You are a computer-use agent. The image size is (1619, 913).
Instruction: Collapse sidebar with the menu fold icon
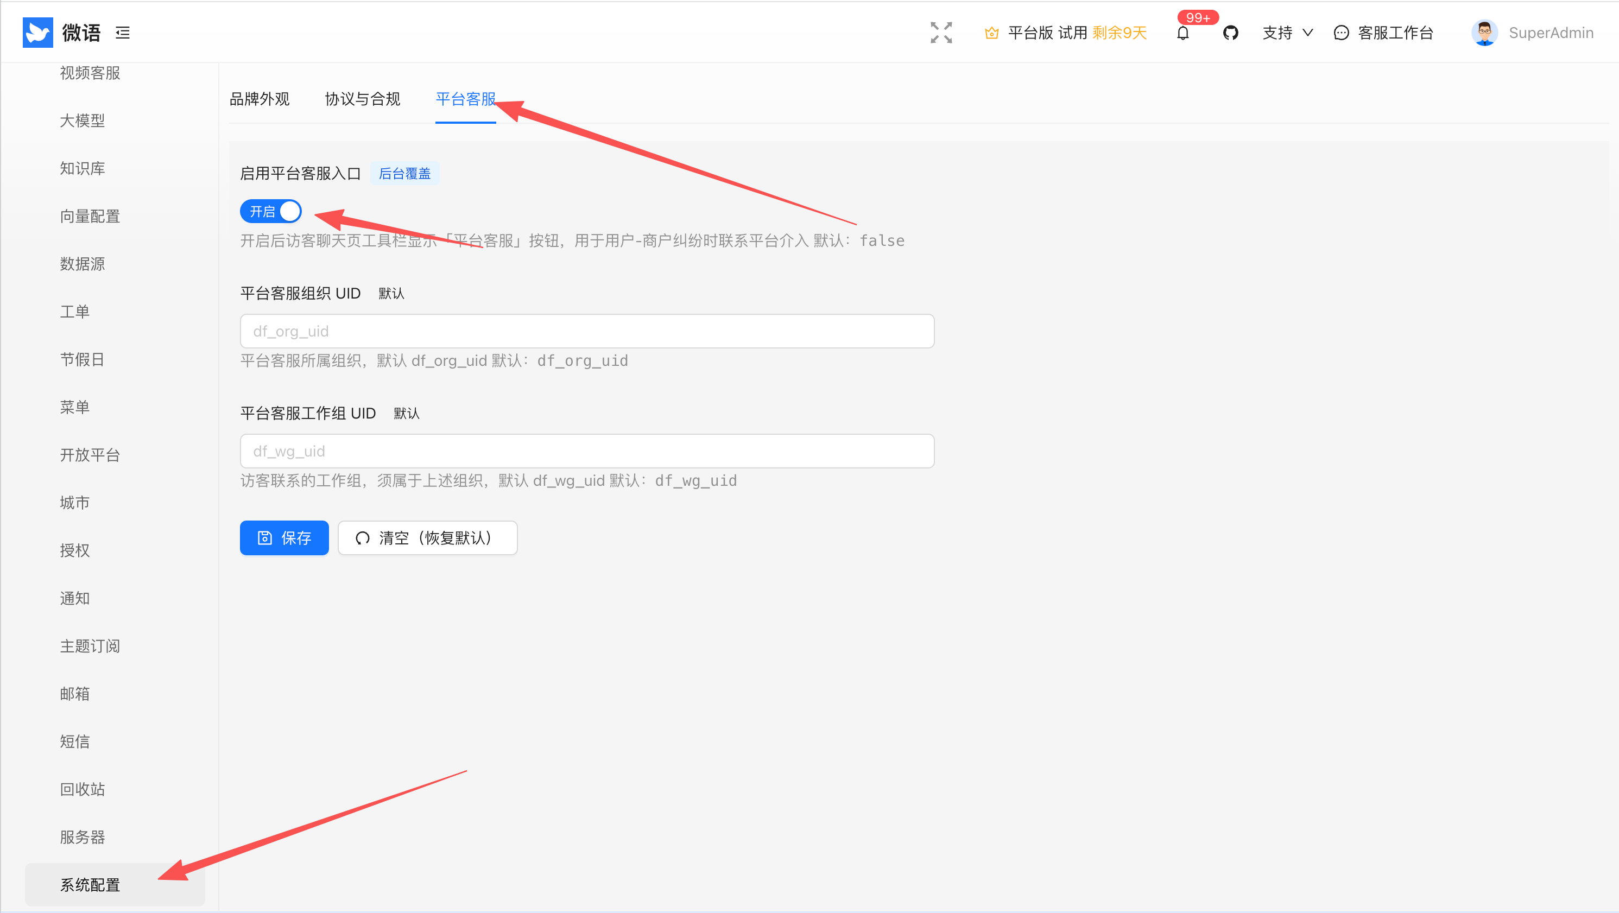tap(123, 33)
